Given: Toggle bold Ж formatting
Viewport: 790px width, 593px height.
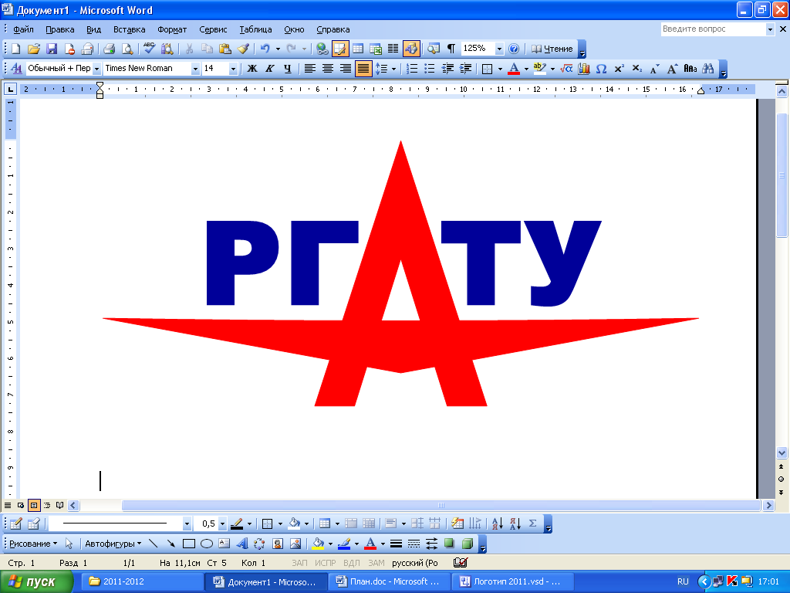Looking at the screenshot, I should tap(252, 69).
